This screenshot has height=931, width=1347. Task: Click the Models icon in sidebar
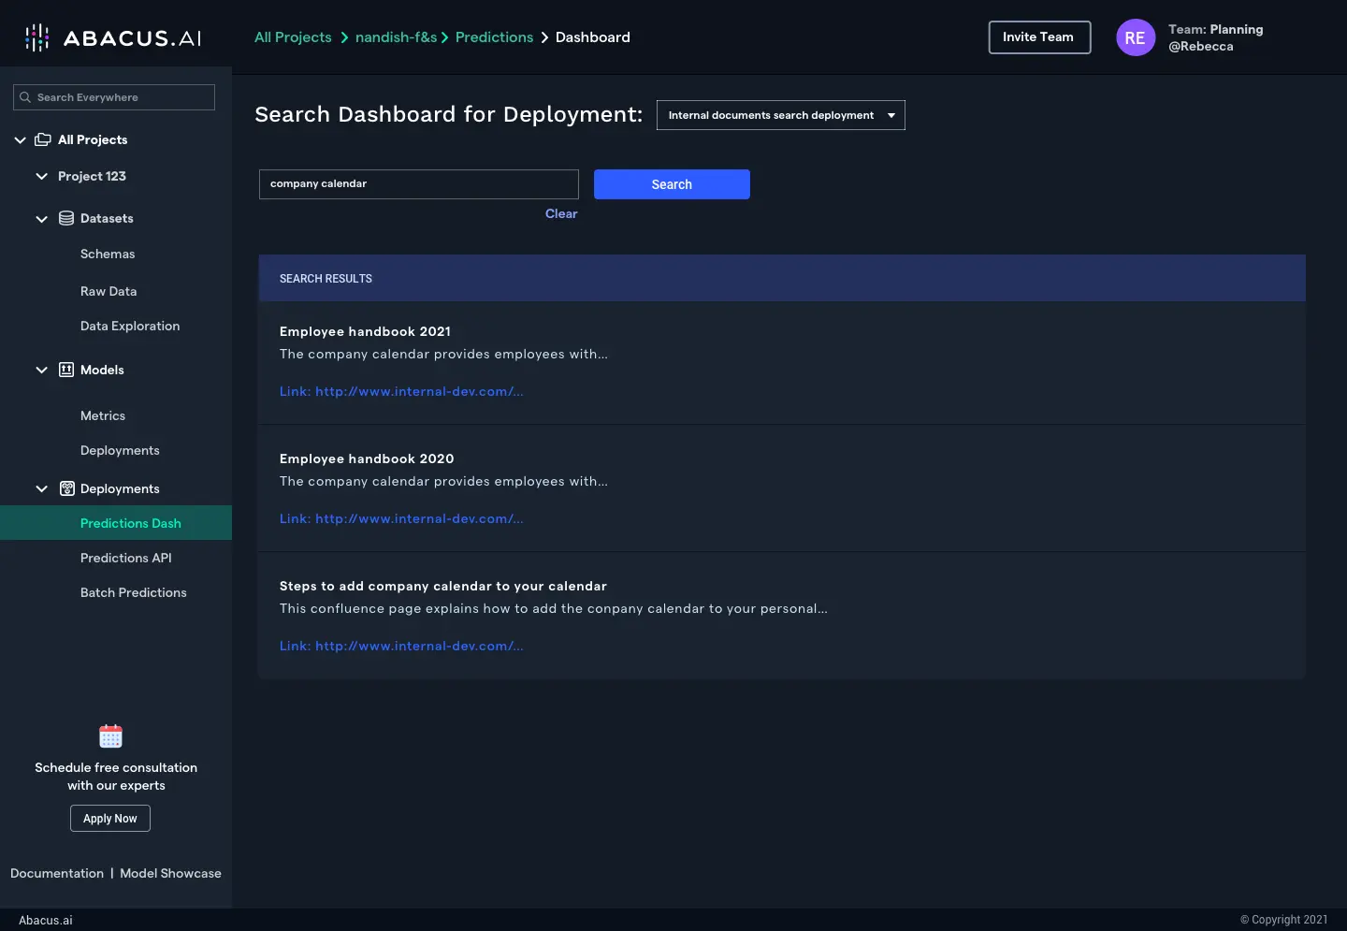(66, 370)
